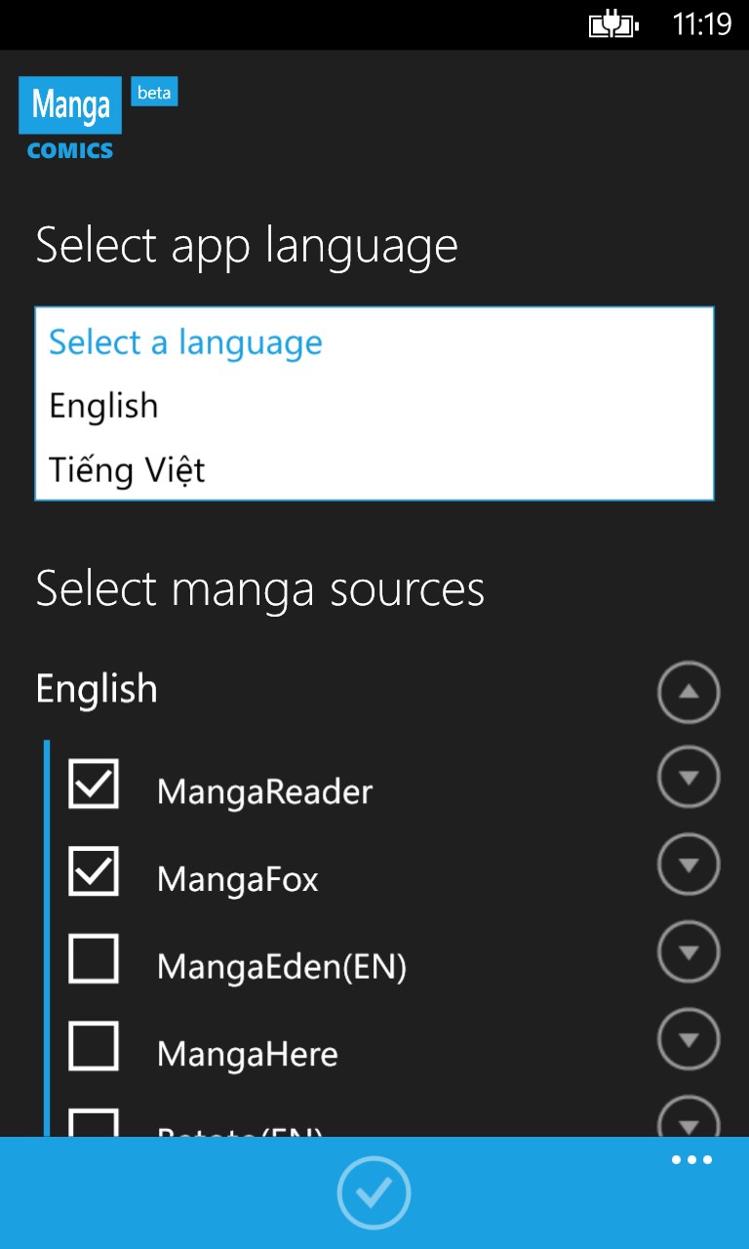Click the Manga Comics app logo
This screenshot has width=749, height=1249.
point(70,118)
